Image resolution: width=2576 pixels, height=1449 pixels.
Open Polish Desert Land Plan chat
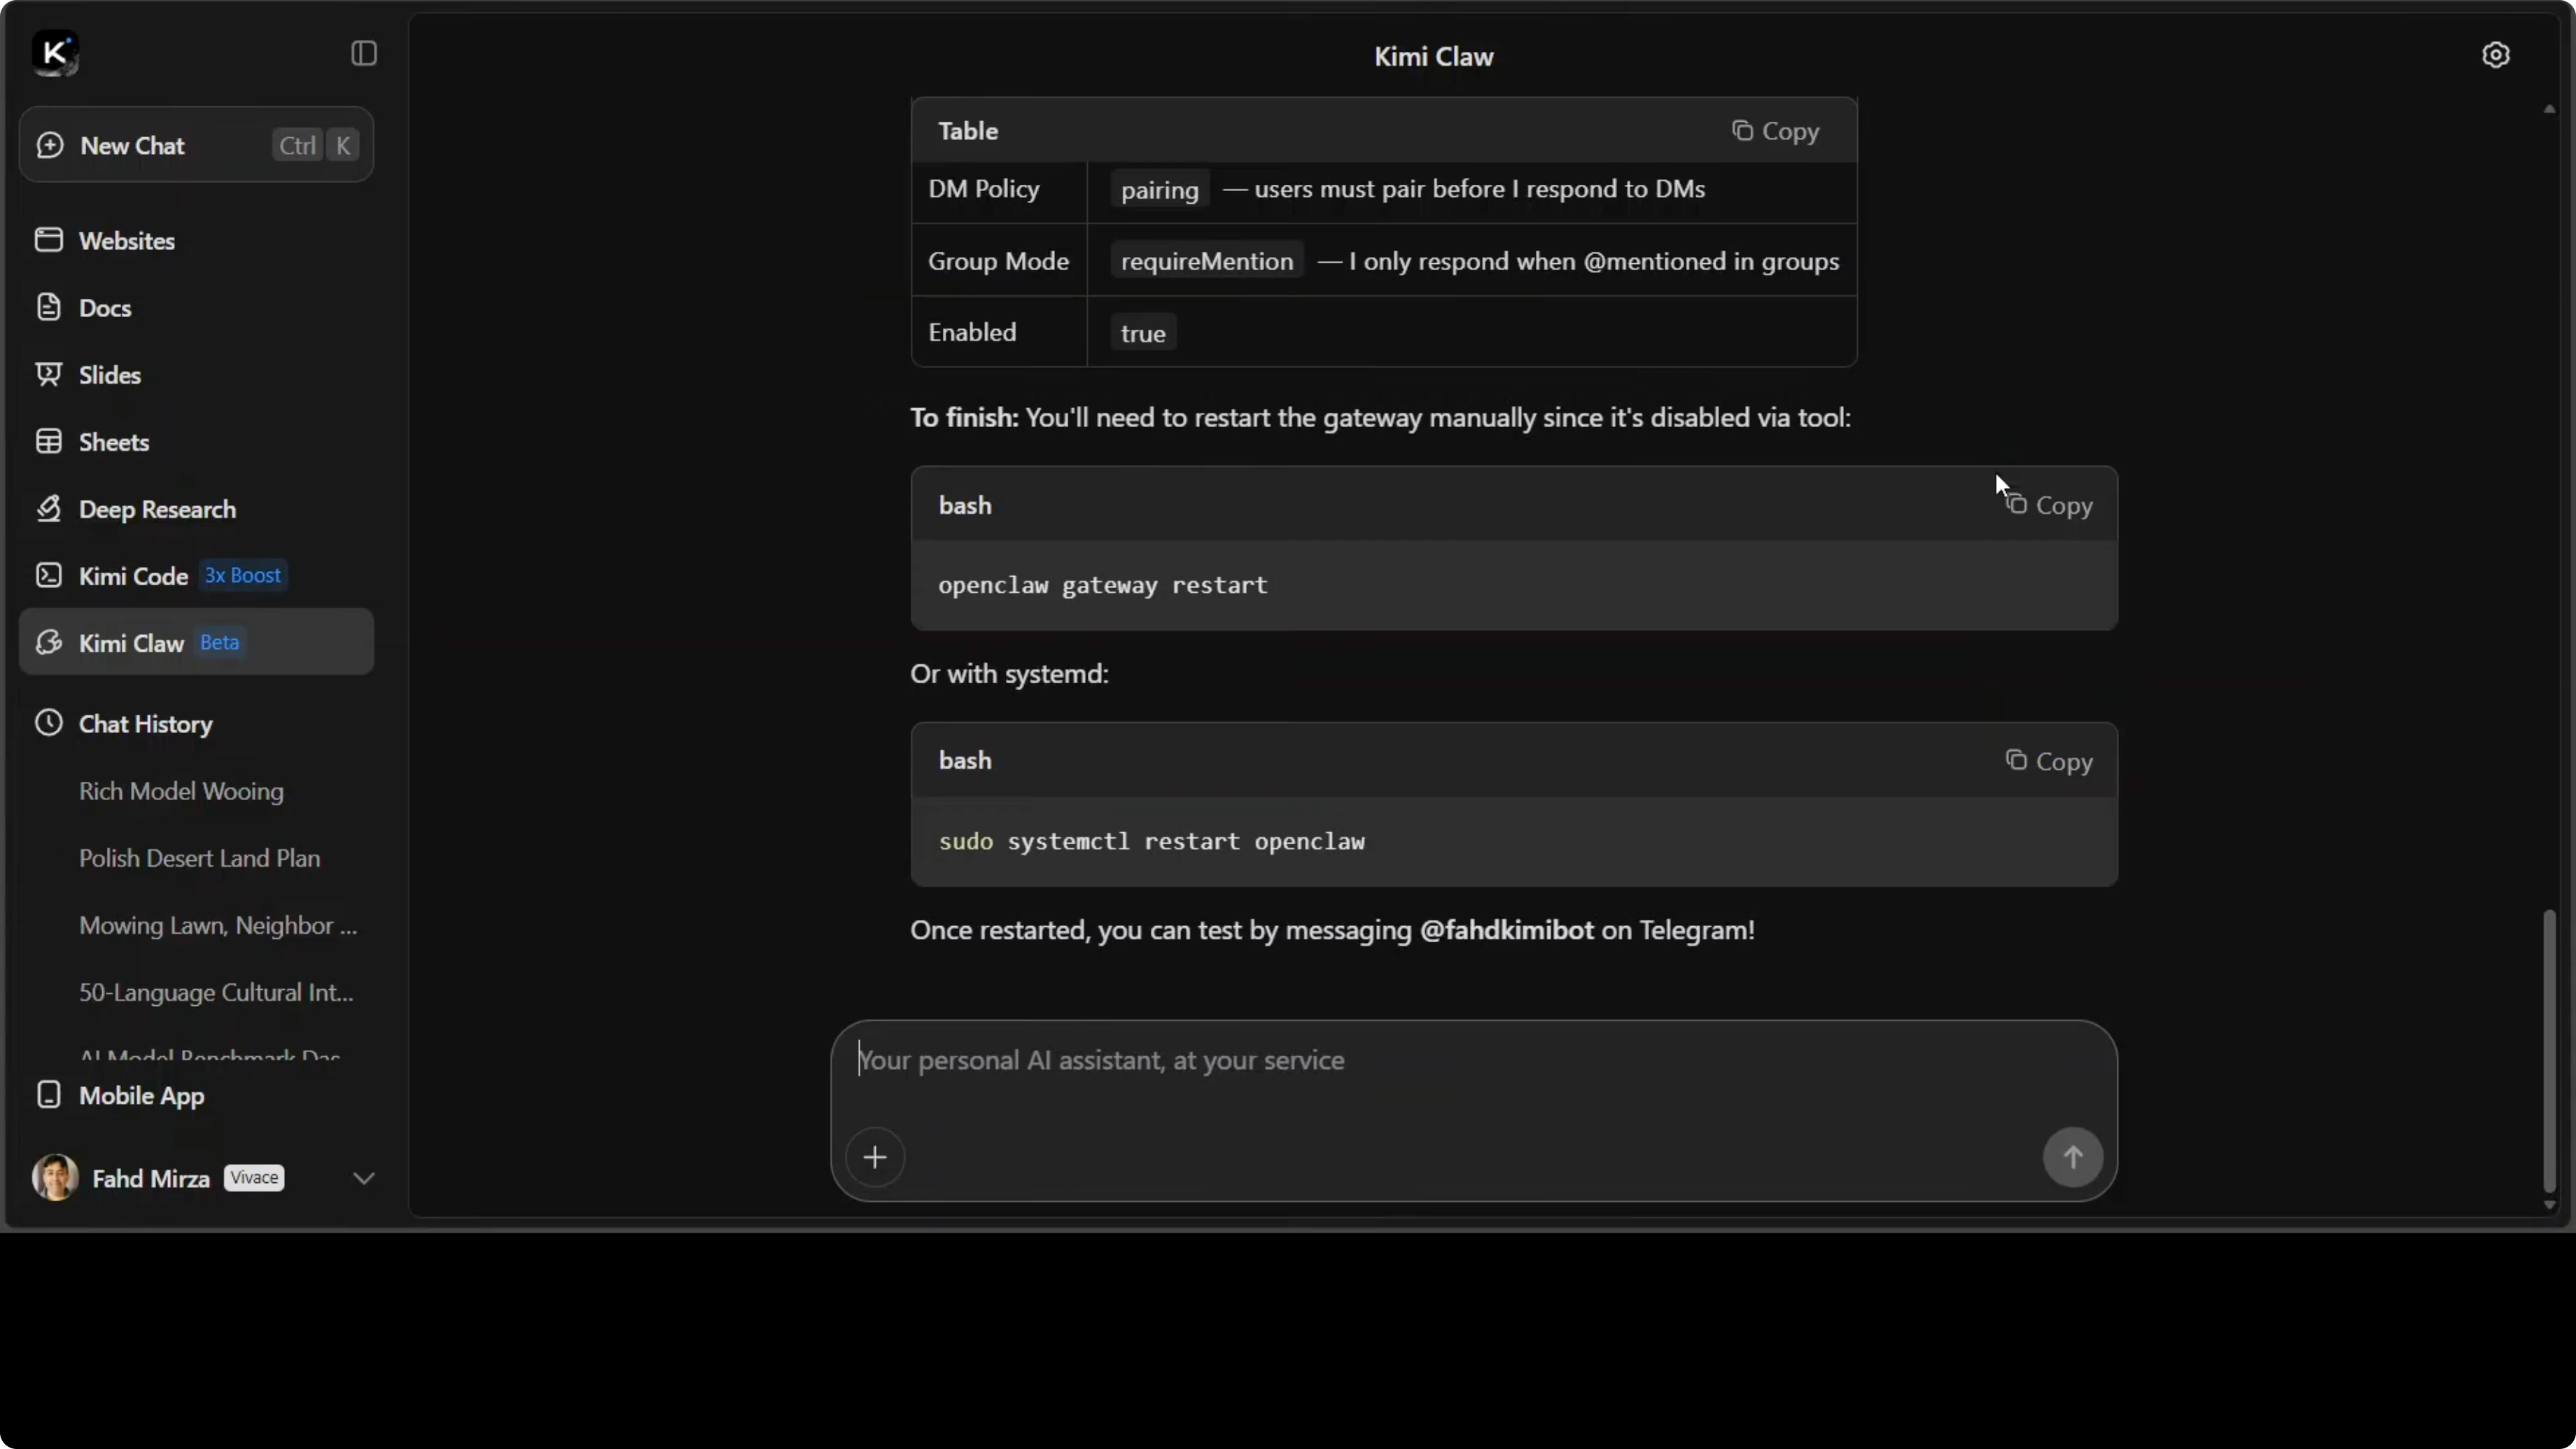[x=199, y=858]
